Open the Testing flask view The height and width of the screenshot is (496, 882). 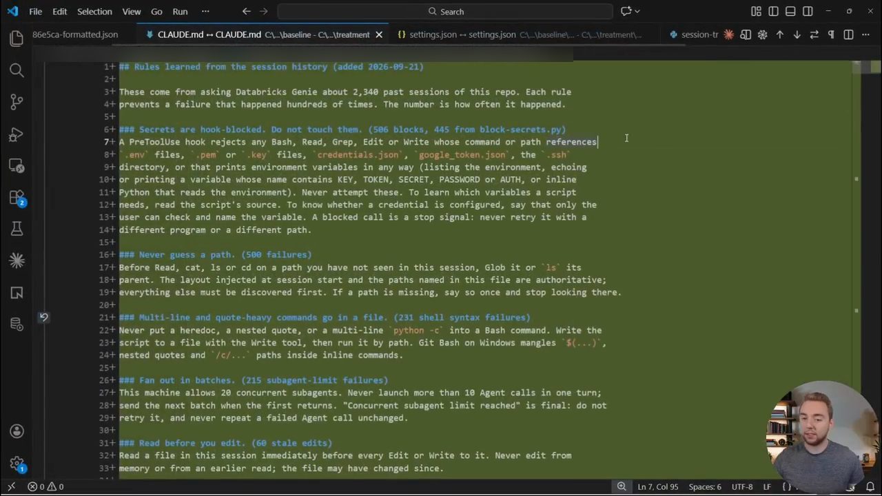(17, 229)
